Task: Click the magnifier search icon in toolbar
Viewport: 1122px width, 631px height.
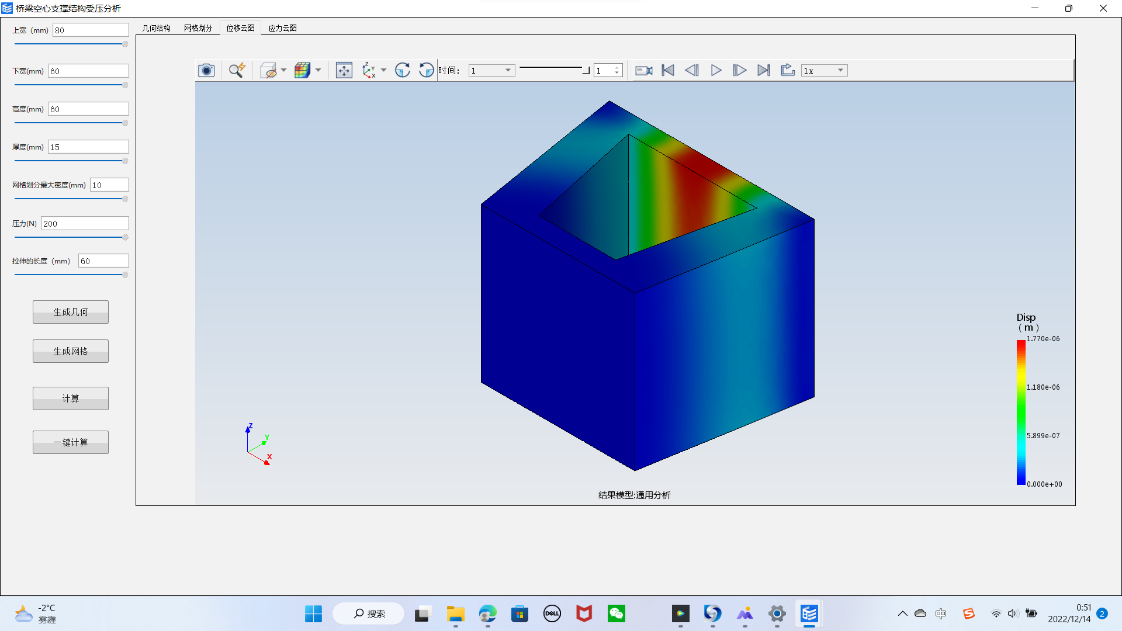Action: [x=237, y=71]
